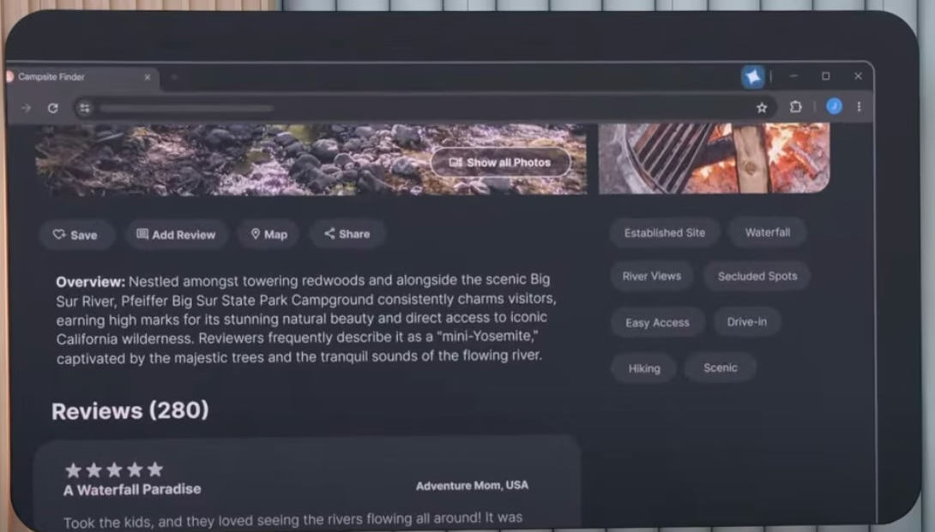This screenshot has height=532, width=935.
Task: Click the Gemini sparkle icon in title bar
Action: click(752, 77)
